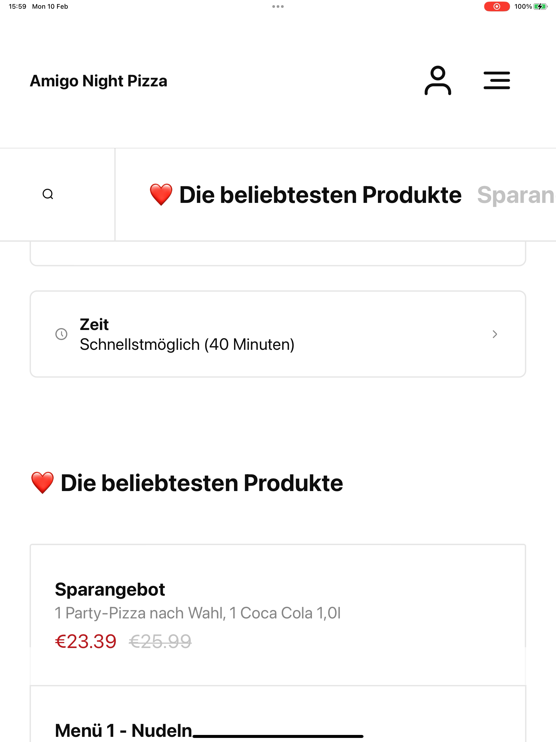Tap the three dots multitasking icon

(278, 6)
